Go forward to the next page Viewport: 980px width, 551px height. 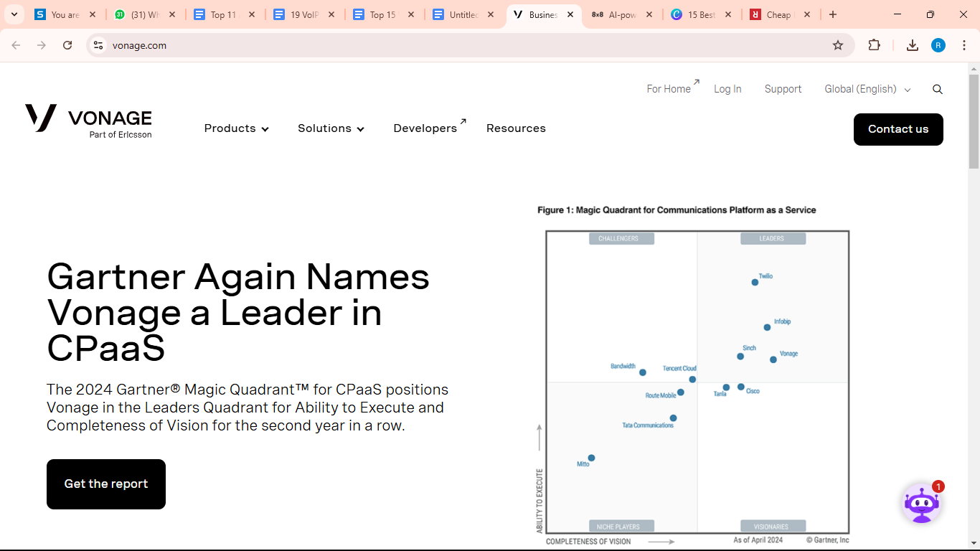pyautogui.click(x=42, y=45)
